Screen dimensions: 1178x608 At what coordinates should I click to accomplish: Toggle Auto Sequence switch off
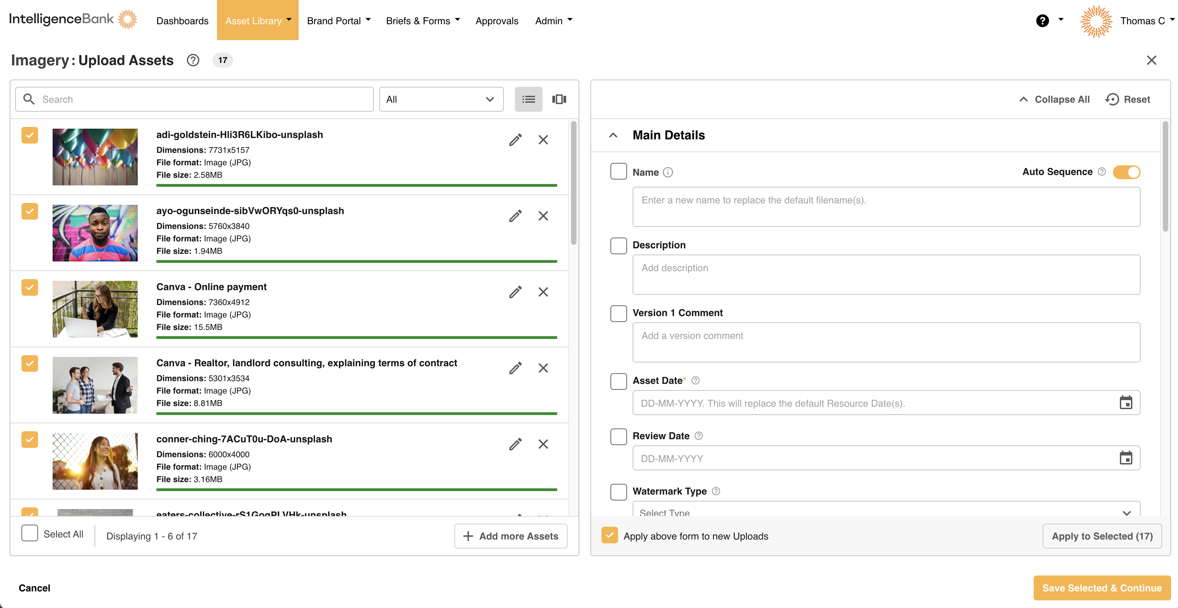pyautogui.click(x=1126, y=172)
